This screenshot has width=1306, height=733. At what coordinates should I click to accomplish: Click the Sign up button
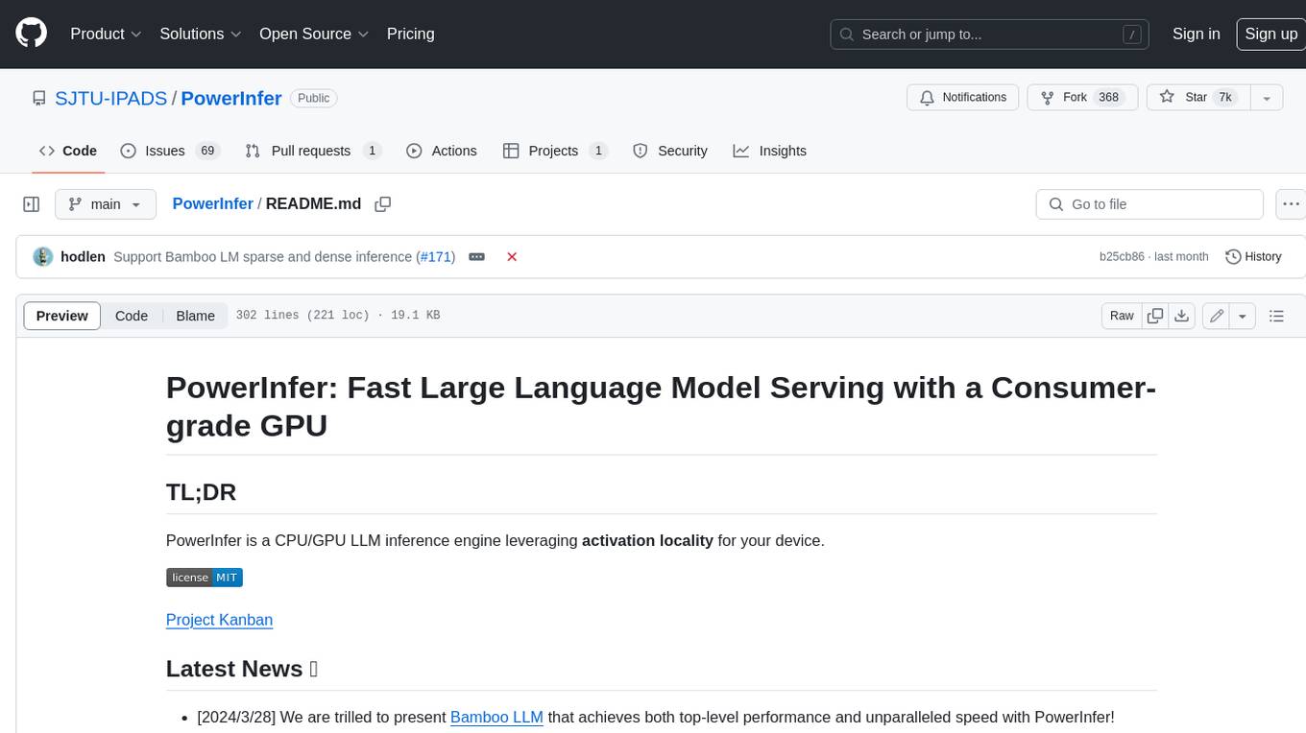[1270, 34]
